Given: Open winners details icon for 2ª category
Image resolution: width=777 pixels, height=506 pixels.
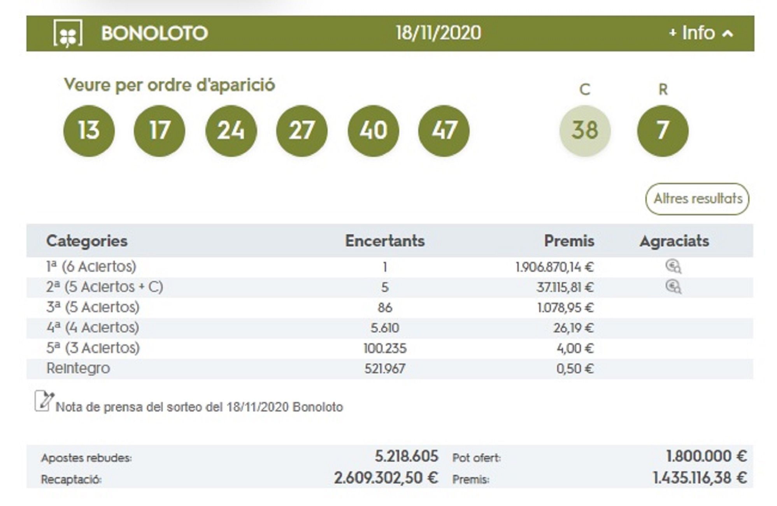Looking at the screenshot, I should tap(673, 287).
